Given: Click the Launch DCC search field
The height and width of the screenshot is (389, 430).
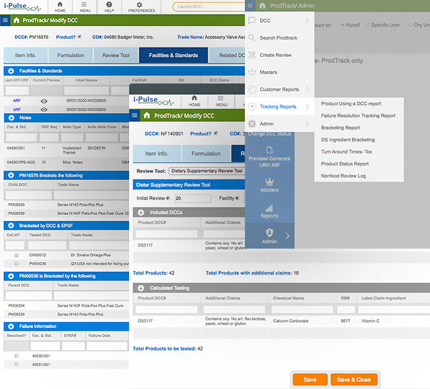Looking at the screenshot, I should 209,7.
